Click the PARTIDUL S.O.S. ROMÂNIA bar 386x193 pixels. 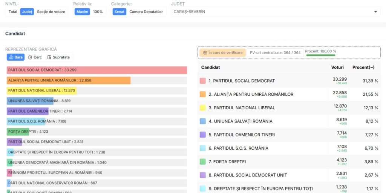coord(26,121)
